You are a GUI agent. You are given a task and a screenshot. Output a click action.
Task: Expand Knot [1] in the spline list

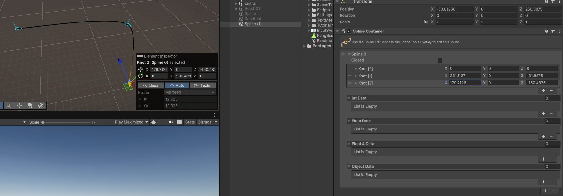356,76
